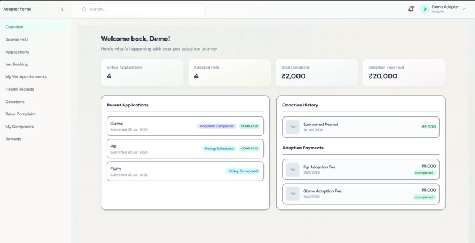Expand the Demo Adopter account dropdown arrow

[x=463, y=9]
